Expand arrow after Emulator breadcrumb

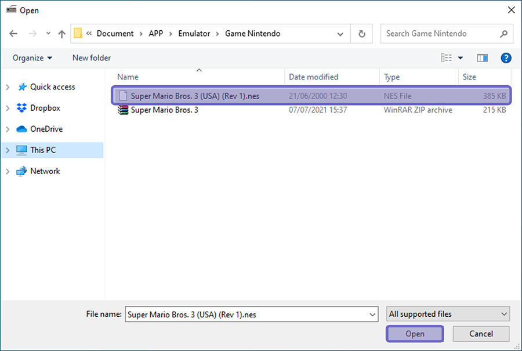pyautogui.click(x=217, y=34)
